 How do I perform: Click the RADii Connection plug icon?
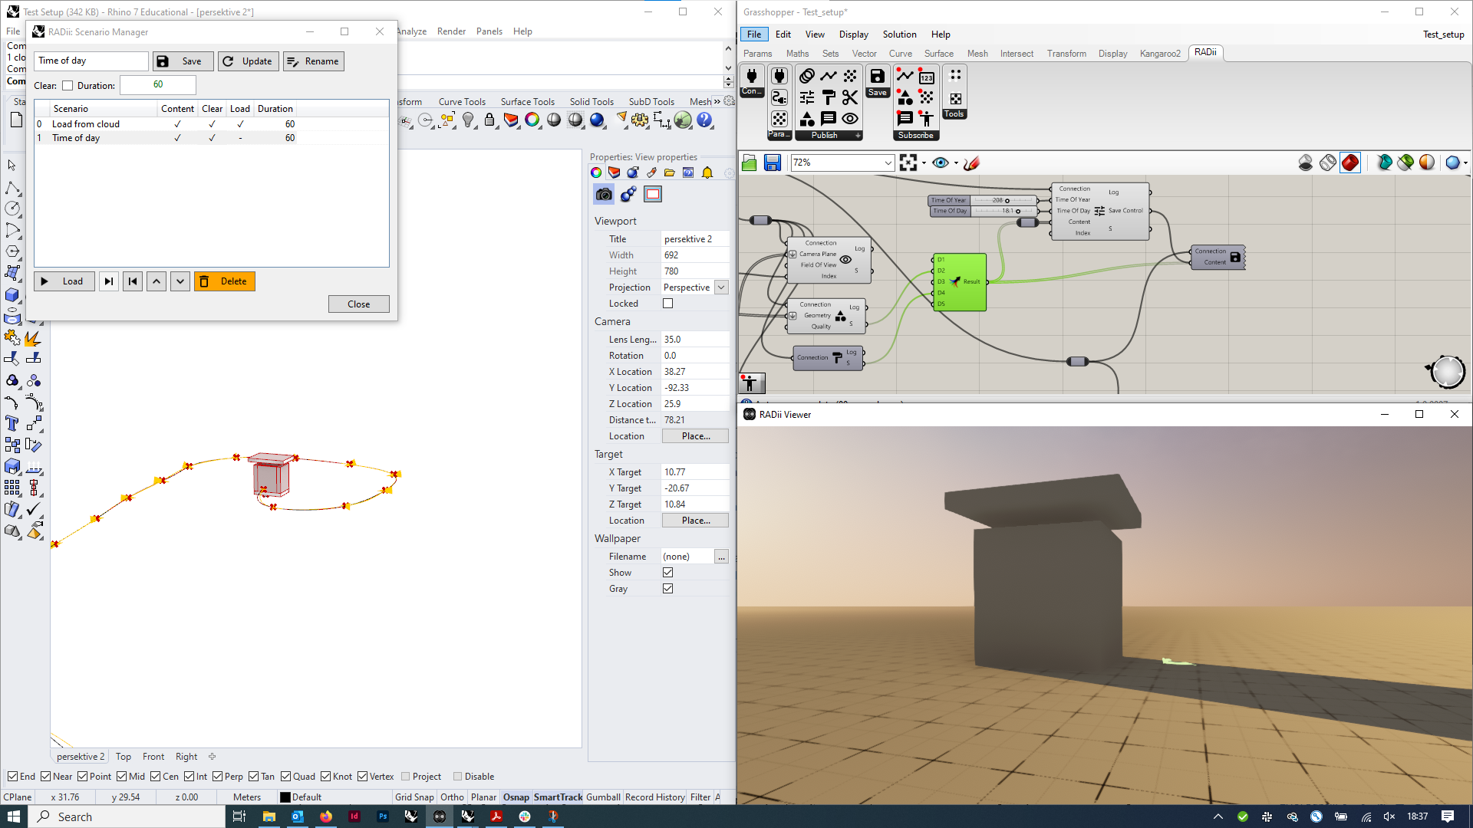[x=752, y=76]
